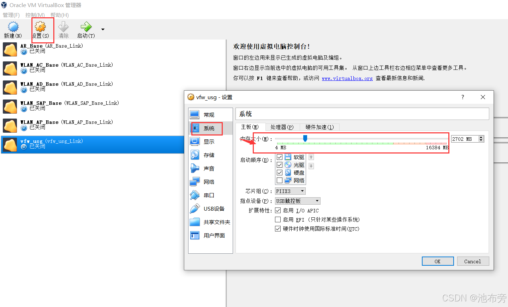Open www.virtualbox.org link
Viewport: 508px width, 307px height.
347,78
